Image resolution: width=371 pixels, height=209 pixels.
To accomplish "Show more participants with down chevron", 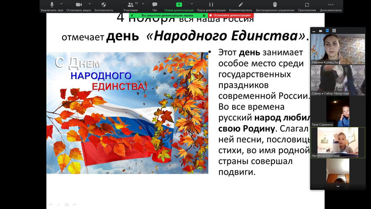I will [x=338, y=187].
